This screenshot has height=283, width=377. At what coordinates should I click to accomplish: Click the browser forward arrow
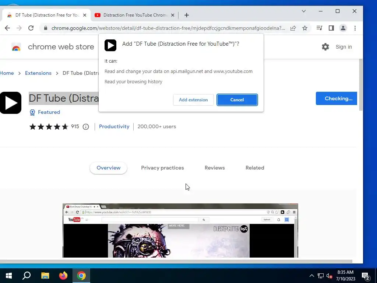click(x=19, y=28)
